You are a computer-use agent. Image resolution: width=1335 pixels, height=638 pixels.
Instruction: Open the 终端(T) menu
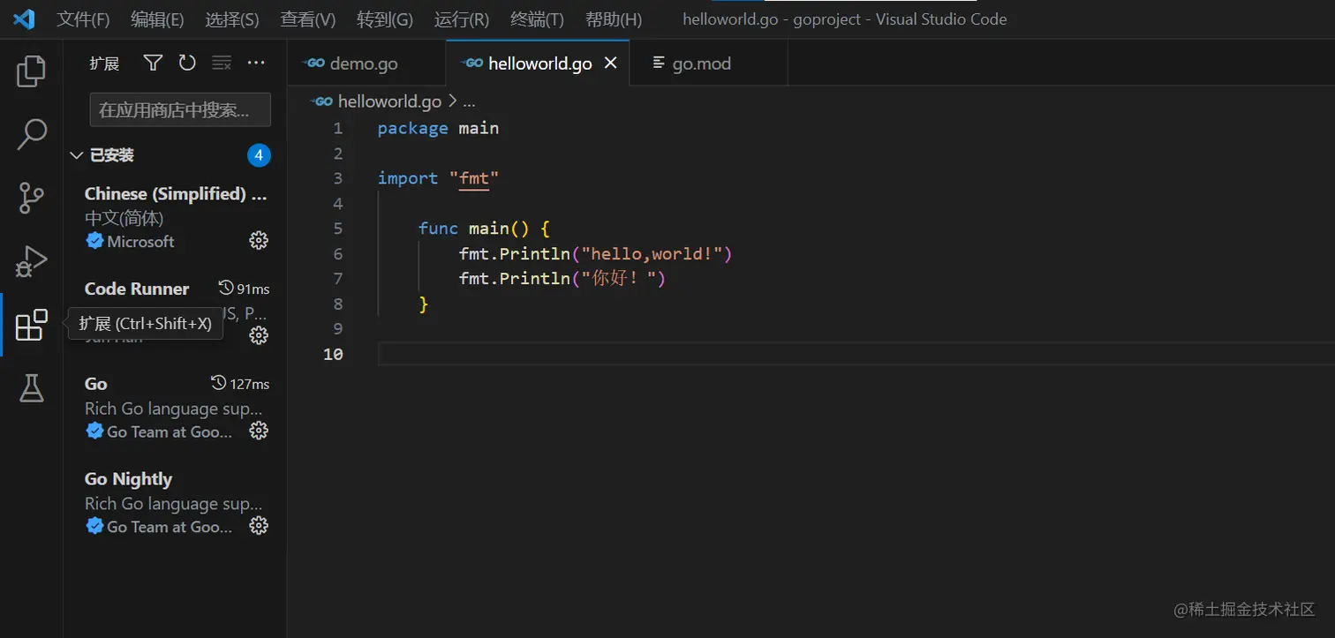pyautogui.click(x=537, y=19)
